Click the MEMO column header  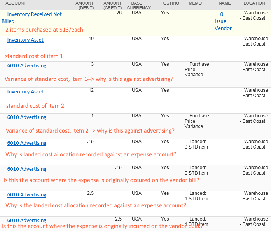(195, 3)
